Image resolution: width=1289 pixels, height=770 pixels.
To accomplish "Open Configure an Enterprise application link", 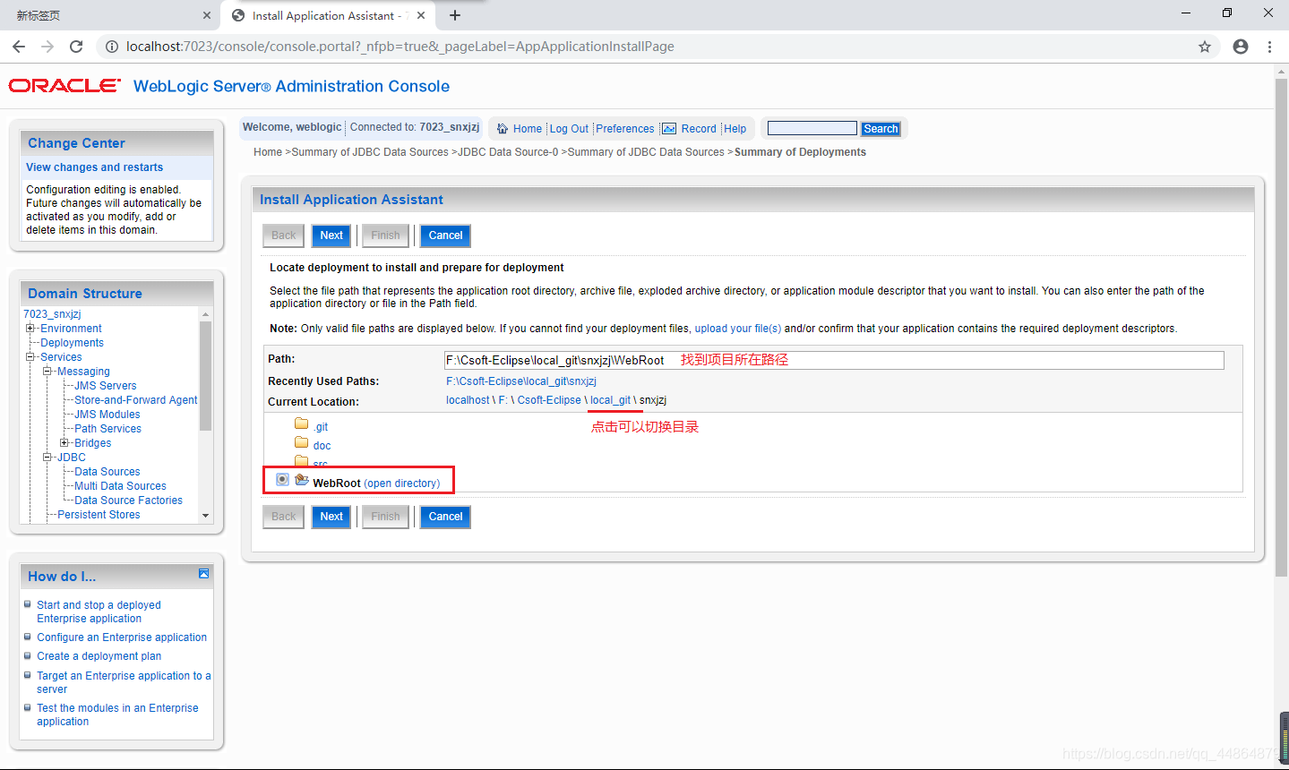I will coord(122,637).
